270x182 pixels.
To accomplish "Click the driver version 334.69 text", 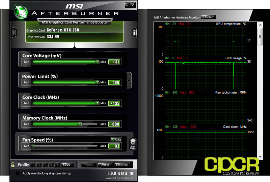I will click(53, 37).
